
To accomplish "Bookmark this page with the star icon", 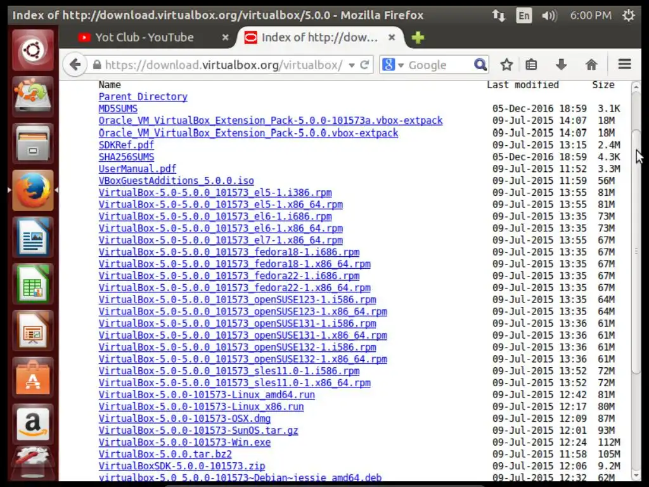I will tap(506, 65).
